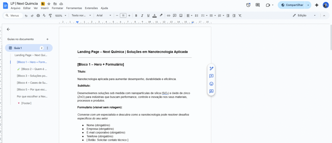Screen dimensions: 332x143
Task: Star this document as favorite
Action: (49, 4)
